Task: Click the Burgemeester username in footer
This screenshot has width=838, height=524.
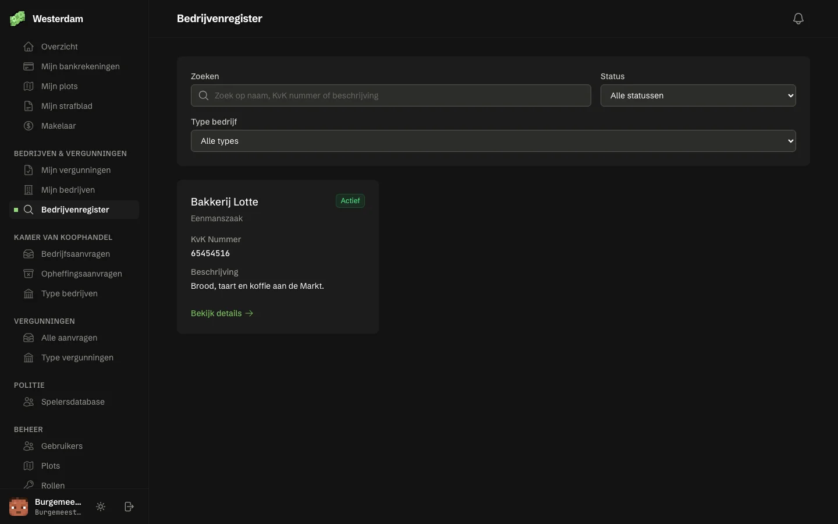Action: tap(58, 502)
